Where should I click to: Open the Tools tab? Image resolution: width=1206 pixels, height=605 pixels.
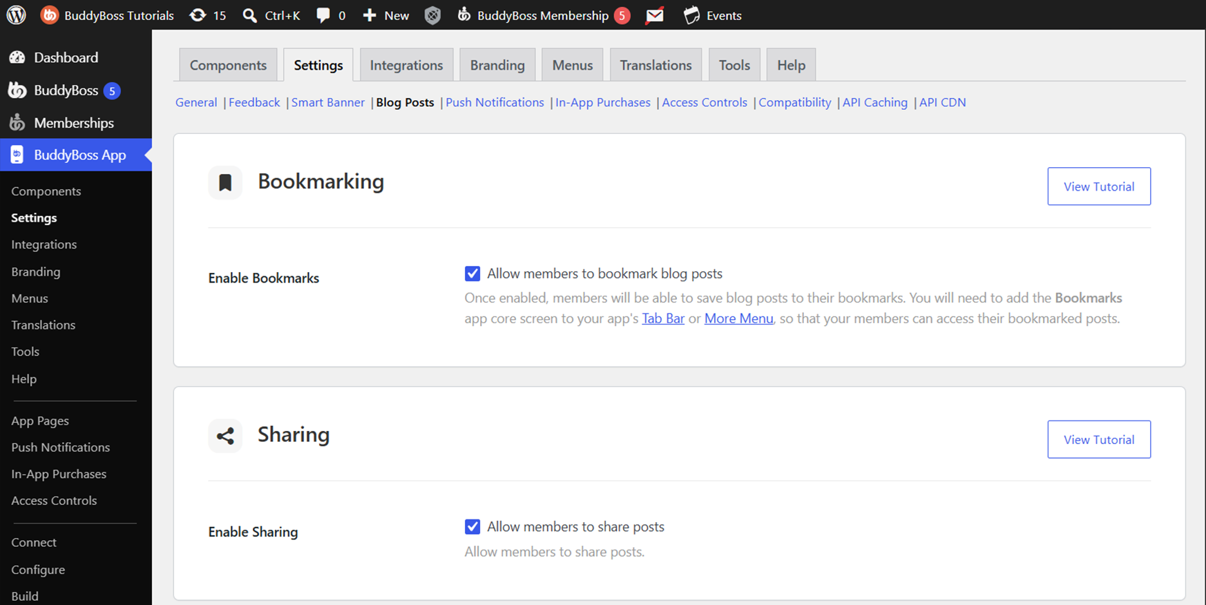734,65
